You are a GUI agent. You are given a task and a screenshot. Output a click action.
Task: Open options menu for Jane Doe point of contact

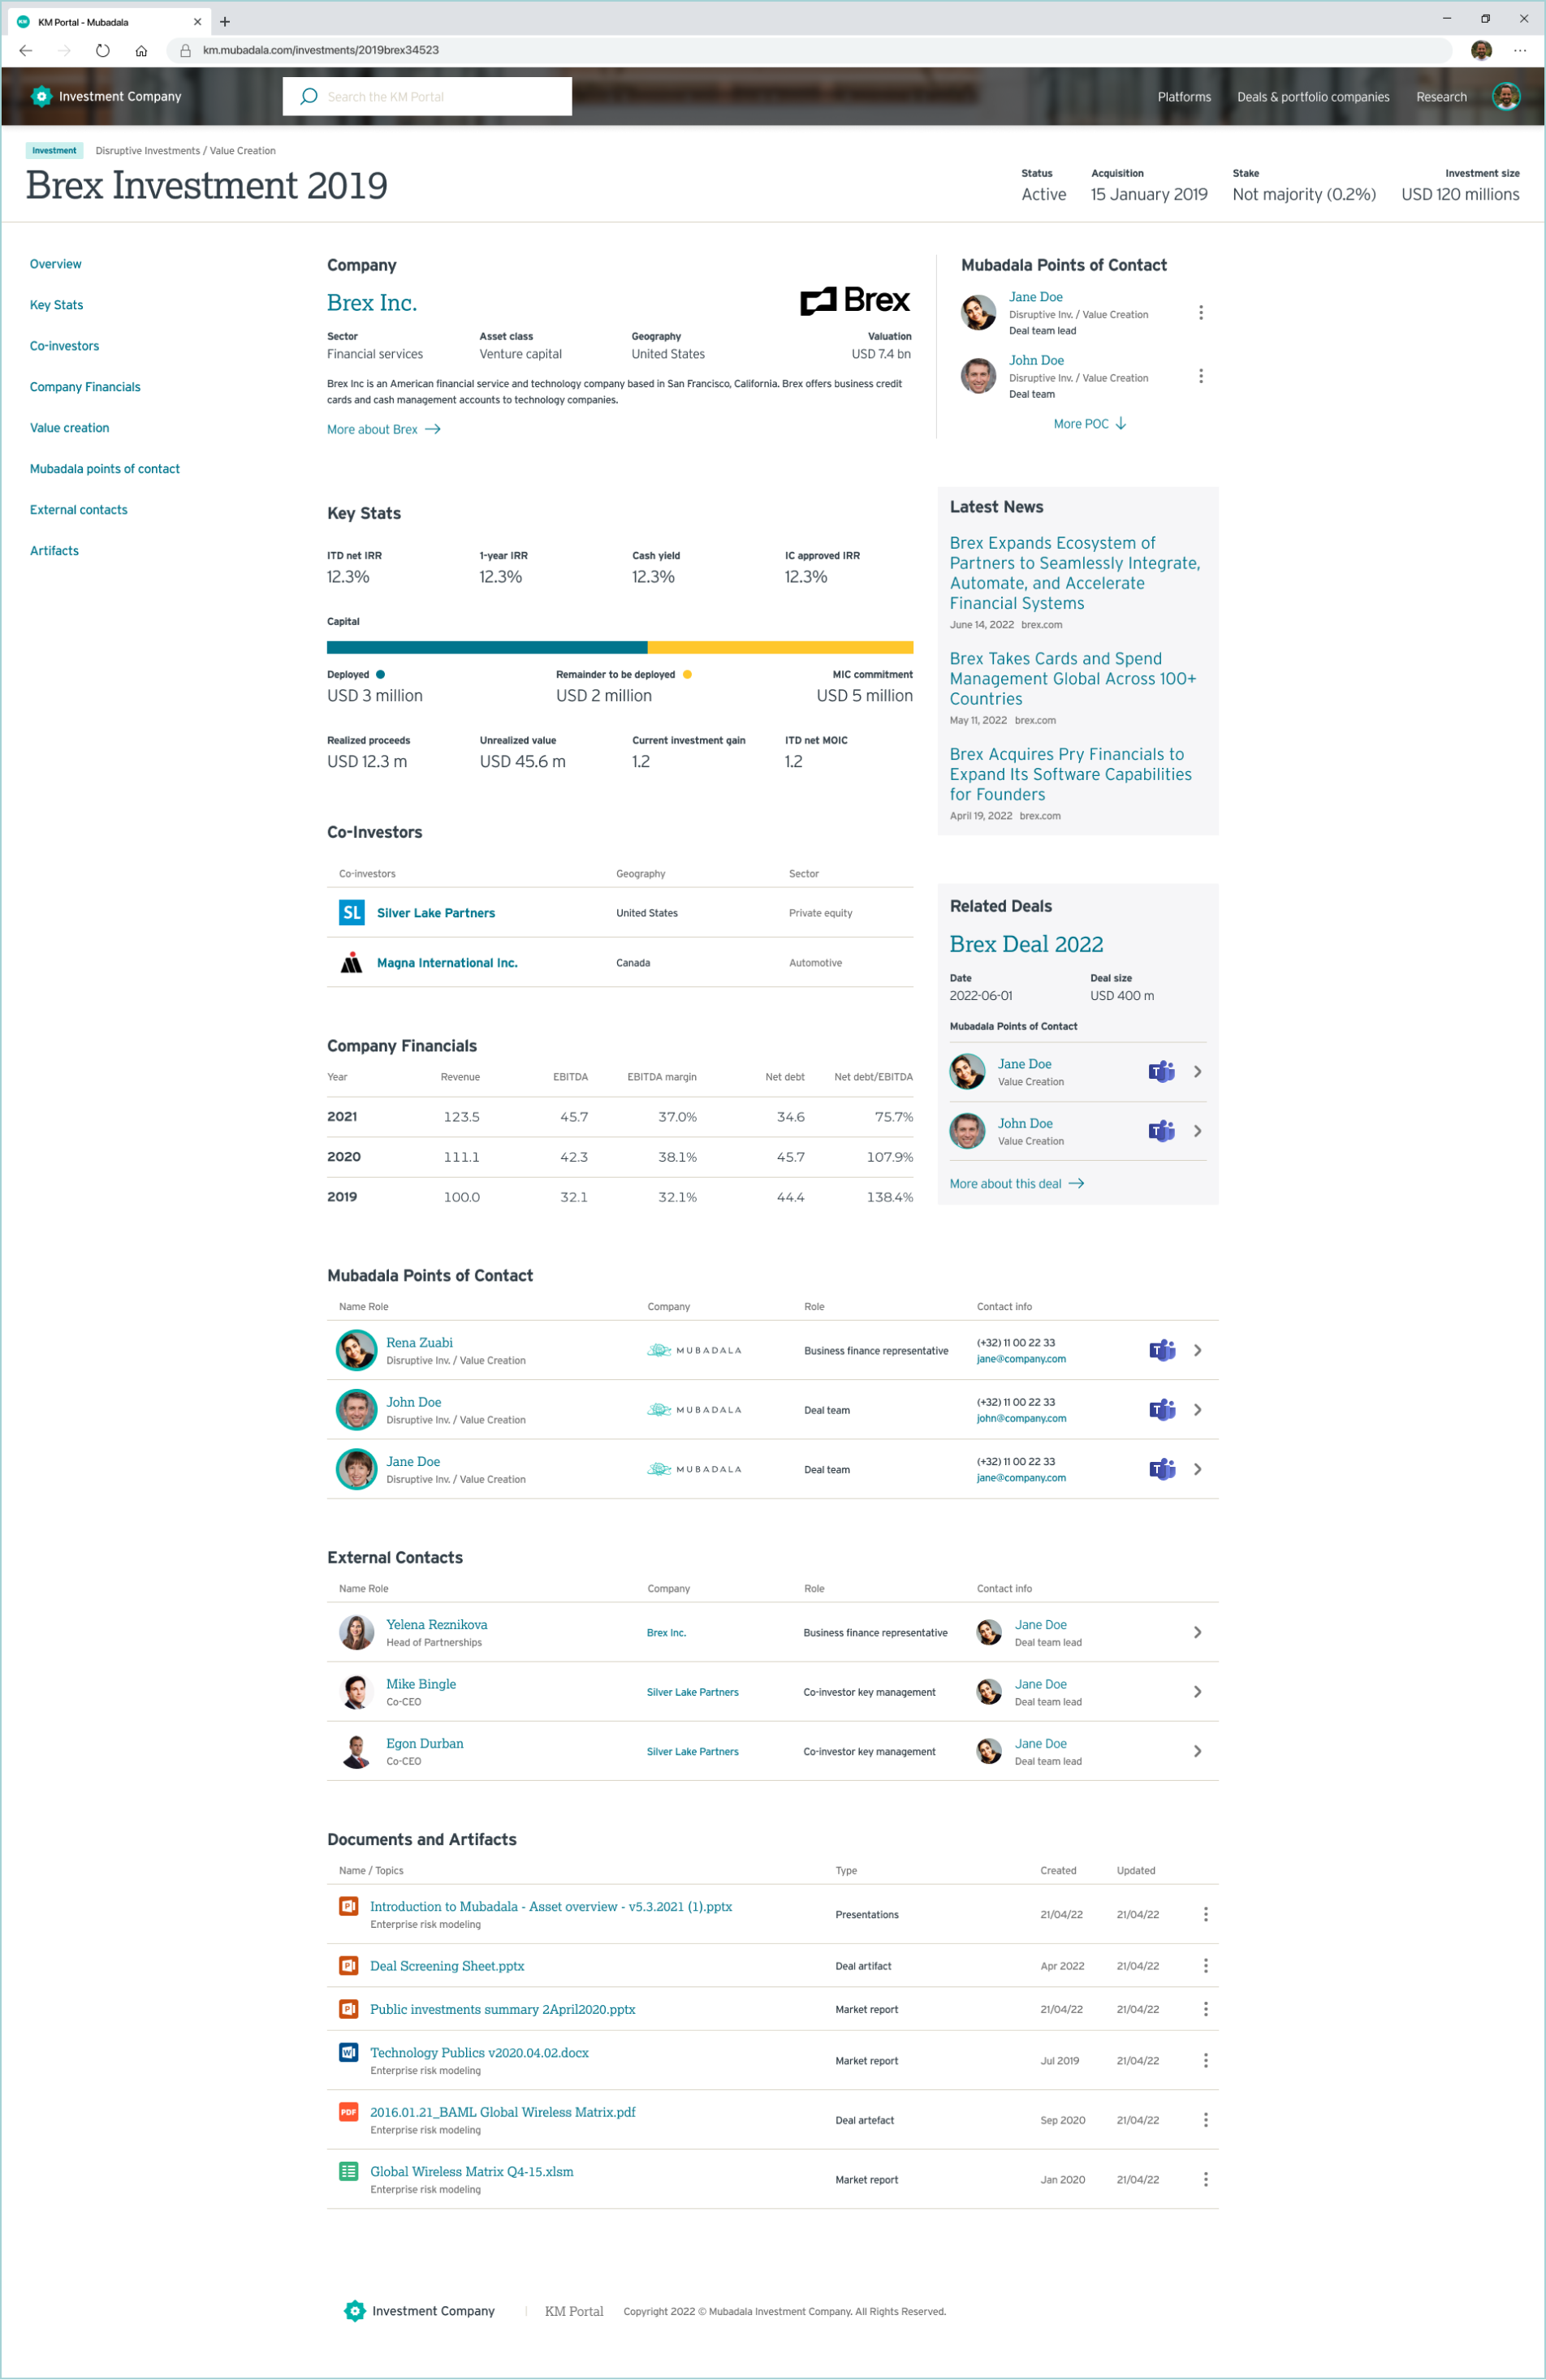tap(1200, 313)
